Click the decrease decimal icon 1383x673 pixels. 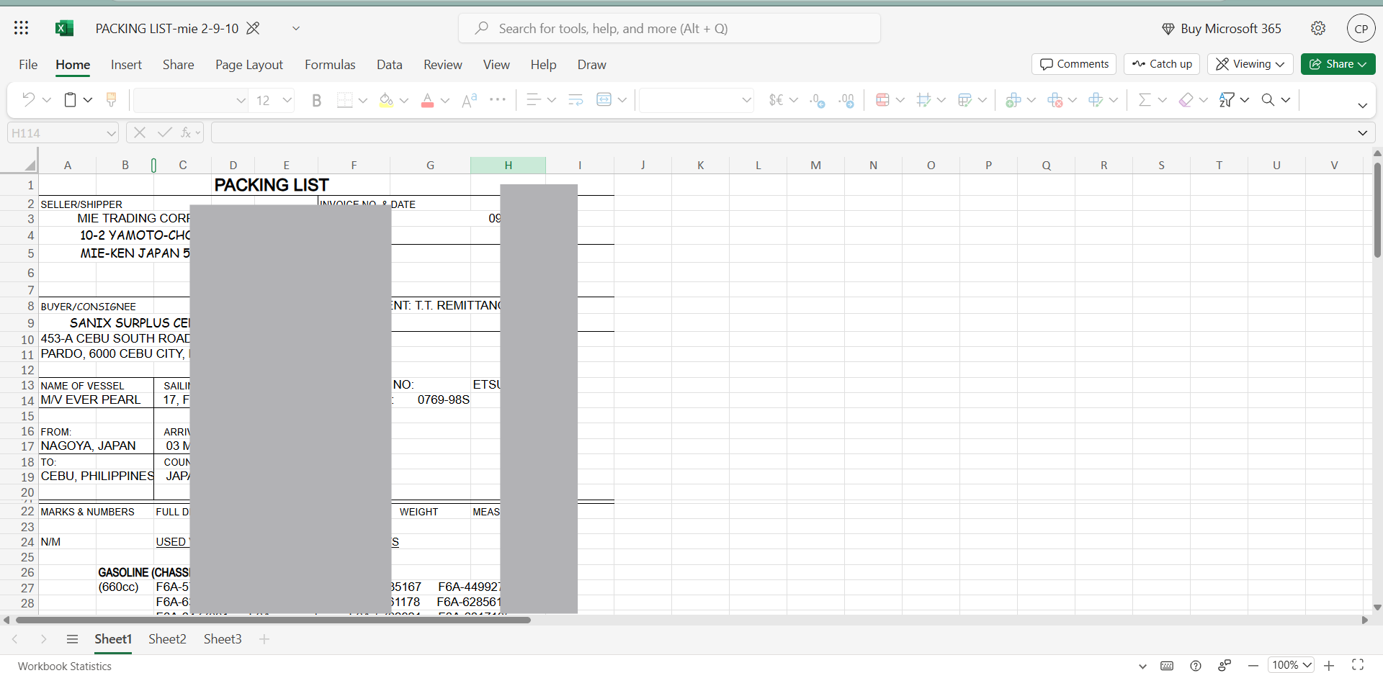[x=817, y=100]
